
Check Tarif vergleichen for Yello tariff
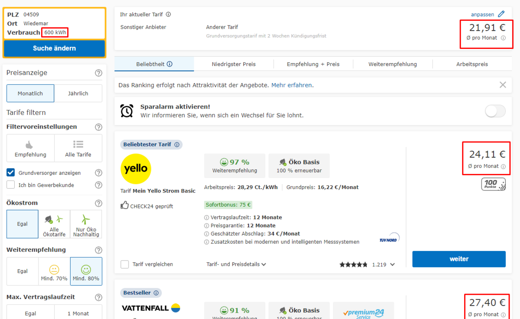pyautogui.click(x=125, y=264)
